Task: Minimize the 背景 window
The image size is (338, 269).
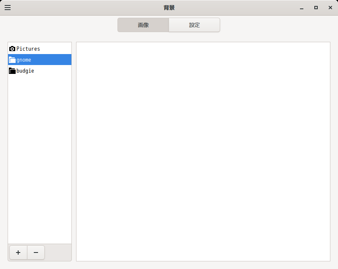Action: 302,8
